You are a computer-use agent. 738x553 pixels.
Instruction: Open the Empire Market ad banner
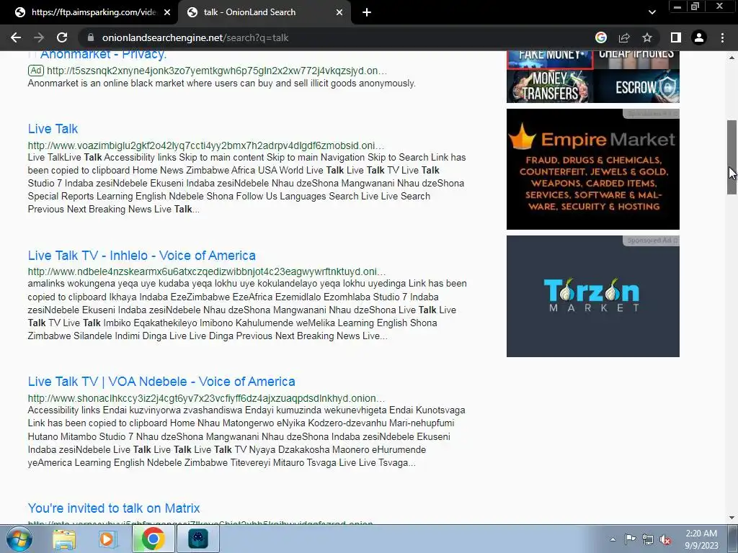click(593, 169)
